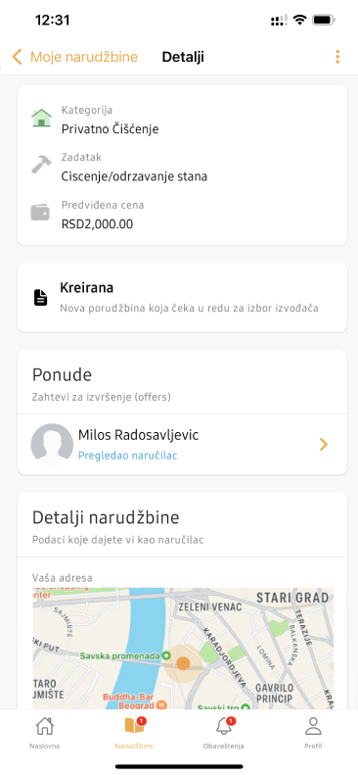Open the Pregledao naručilac status link
358x775 pixels.
[x=128, y=456]
